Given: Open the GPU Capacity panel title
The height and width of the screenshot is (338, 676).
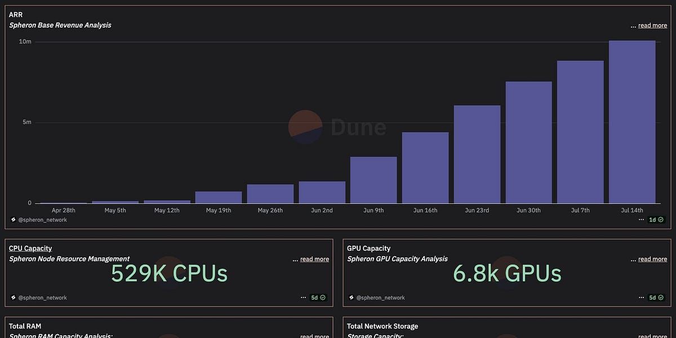Looking at the screenshot, I should [368, 248].
